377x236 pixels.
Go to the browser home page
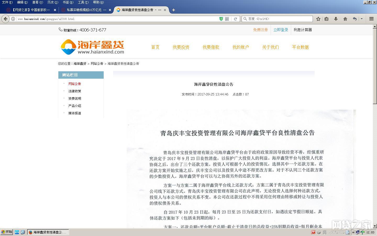tap(345, 19)
